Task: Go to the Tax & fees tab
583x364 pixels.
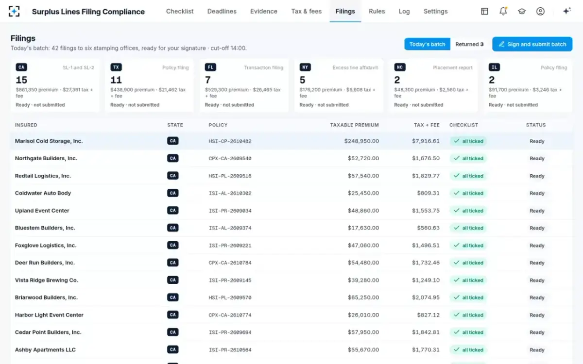Action: [x=307, y=11]
